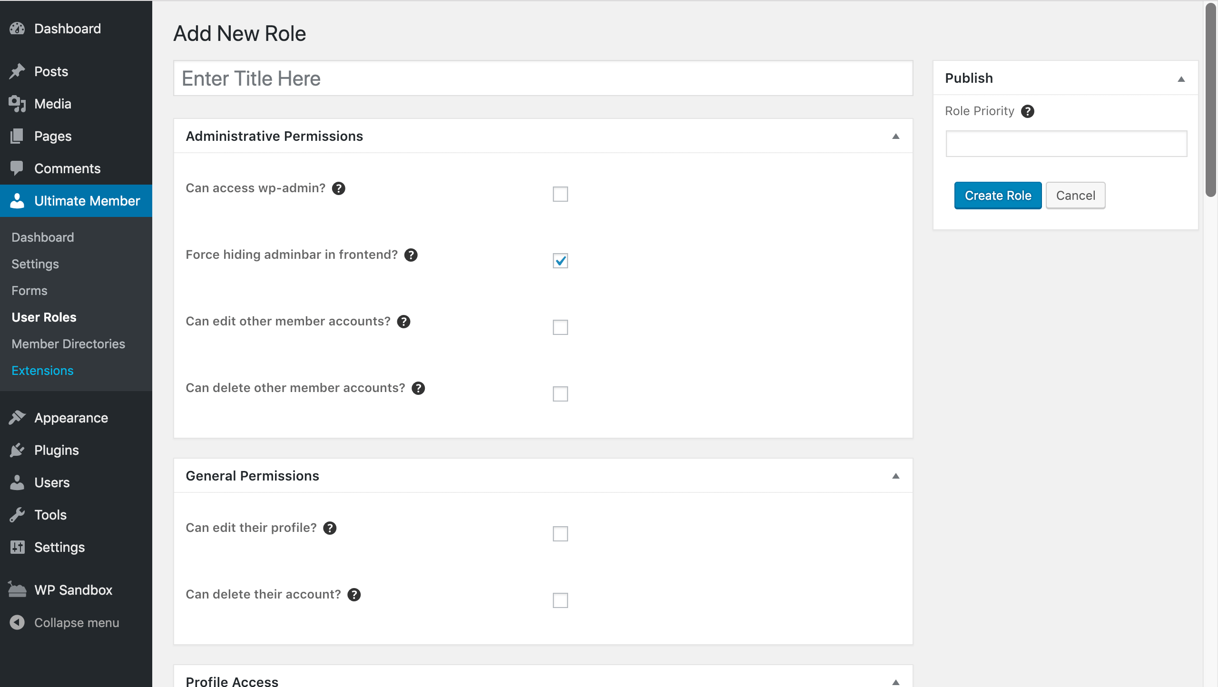Uncheck Force hiding adminbar in frontend
Screen dimensions: 1218x687
pos(560,261)
